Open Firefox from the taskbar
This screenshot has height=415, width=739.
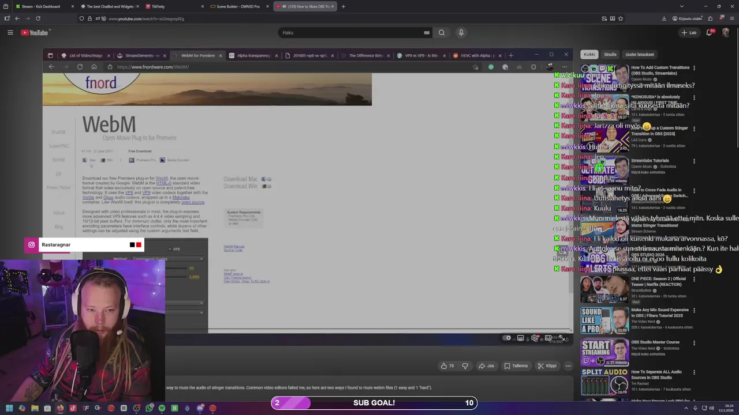(x=60, y=408)
